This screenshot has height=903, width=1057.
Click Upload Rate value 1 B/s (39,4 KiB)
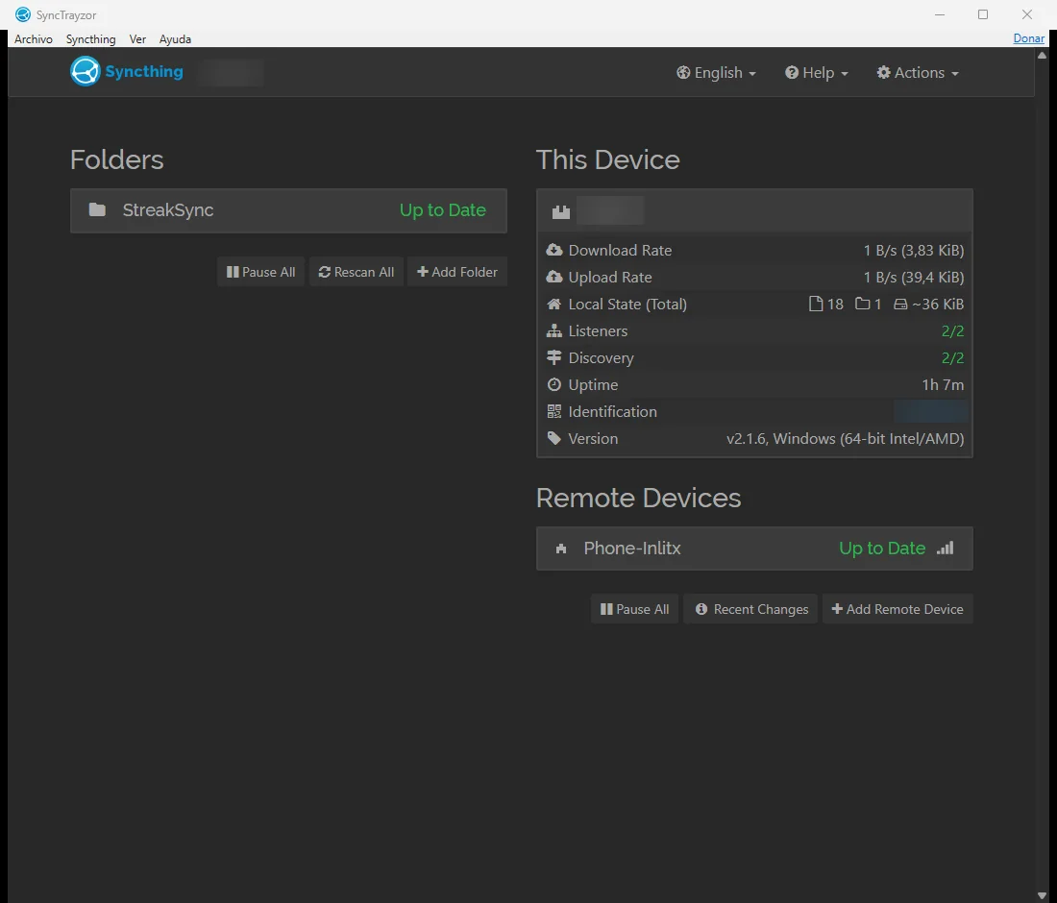point(914,277)
